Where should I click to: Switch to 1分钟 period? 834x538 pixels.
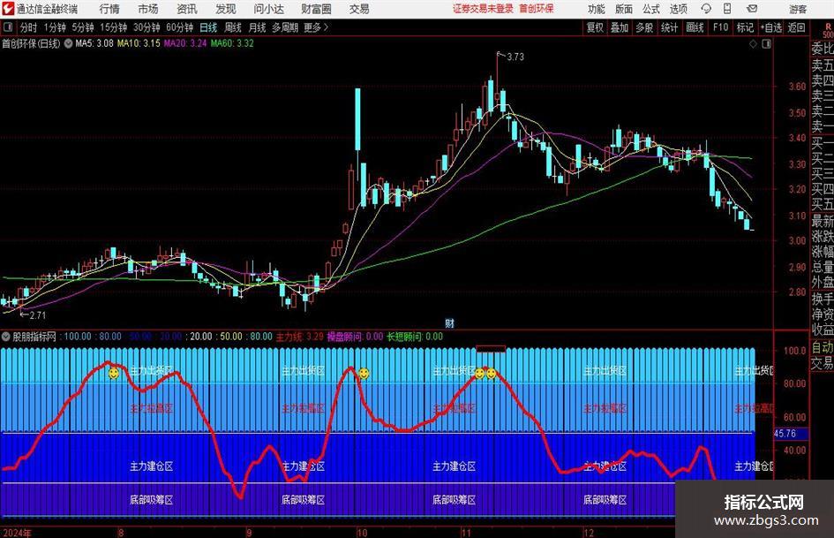(x=55, y=27)
